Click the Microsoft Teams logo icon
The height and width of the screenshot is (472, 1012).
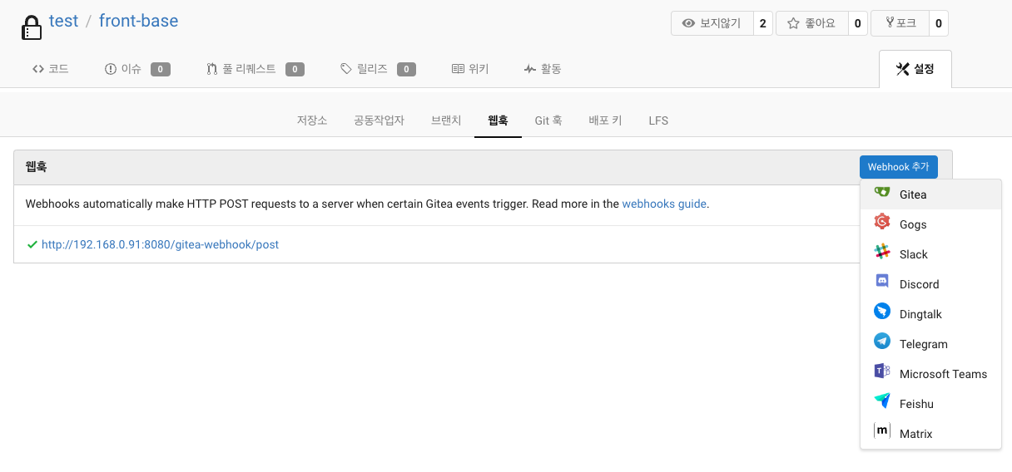pos(882,372)
